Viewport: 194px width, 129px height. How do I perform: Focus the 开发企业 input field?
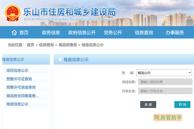(x=165, y=91)
